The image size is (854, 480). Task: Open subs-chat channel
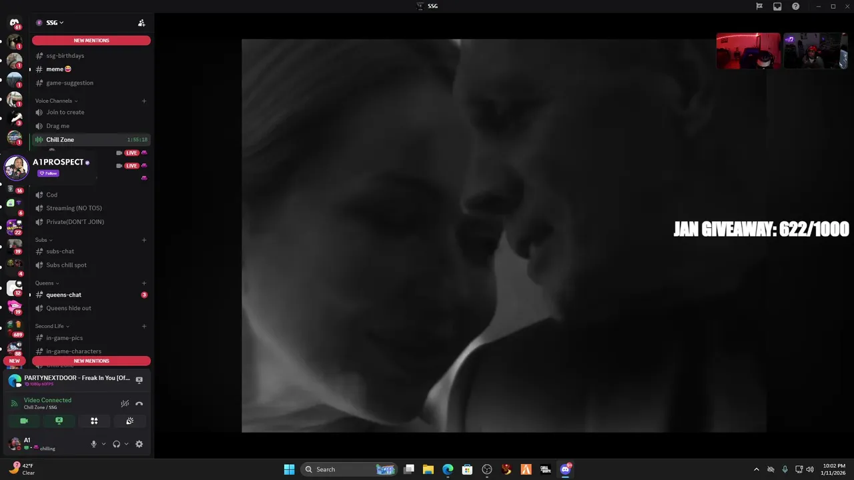pyautogui.click(x=91, y=251)
